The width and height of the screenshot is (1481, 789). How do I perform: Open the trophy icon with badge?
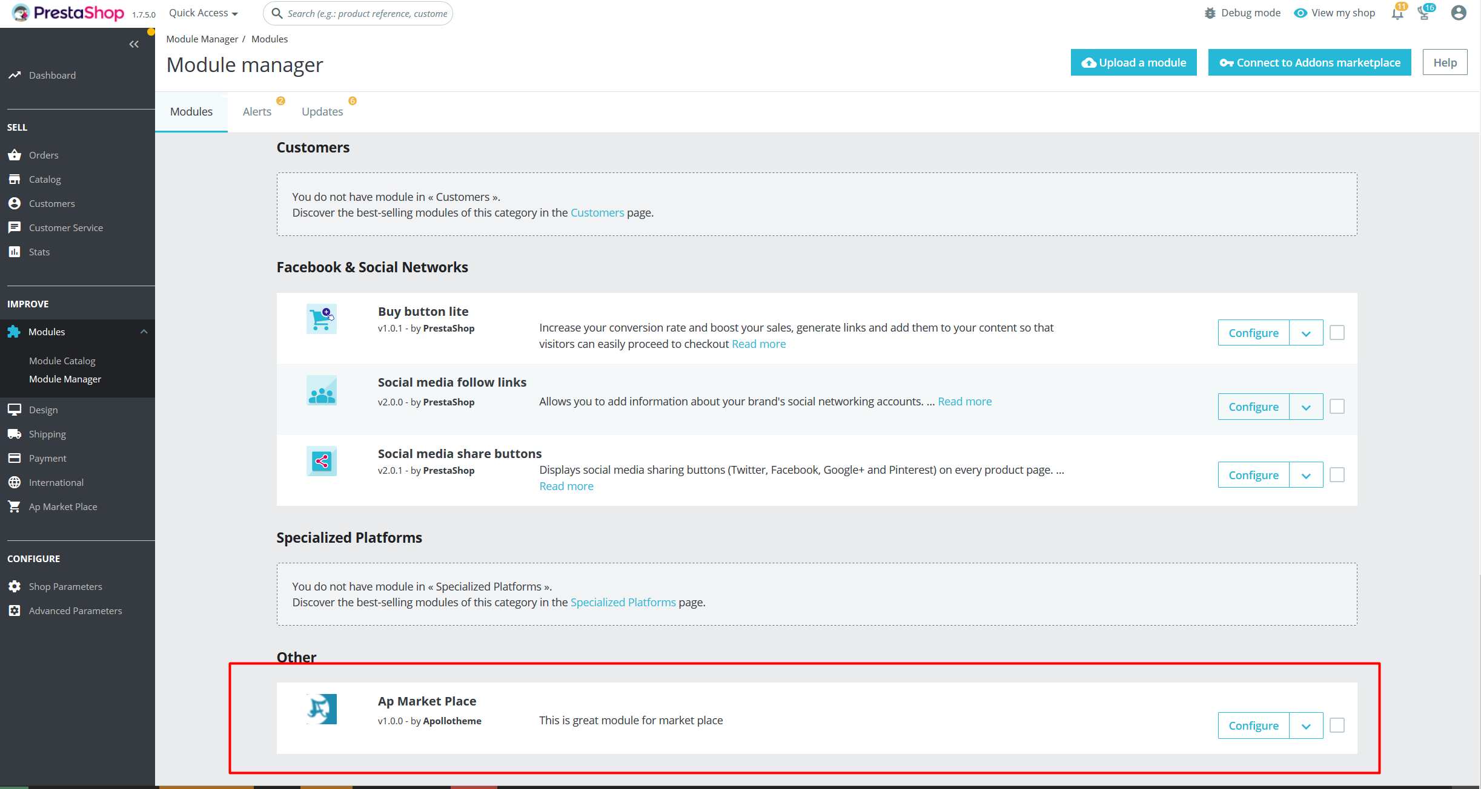[x=1425, y=13]
